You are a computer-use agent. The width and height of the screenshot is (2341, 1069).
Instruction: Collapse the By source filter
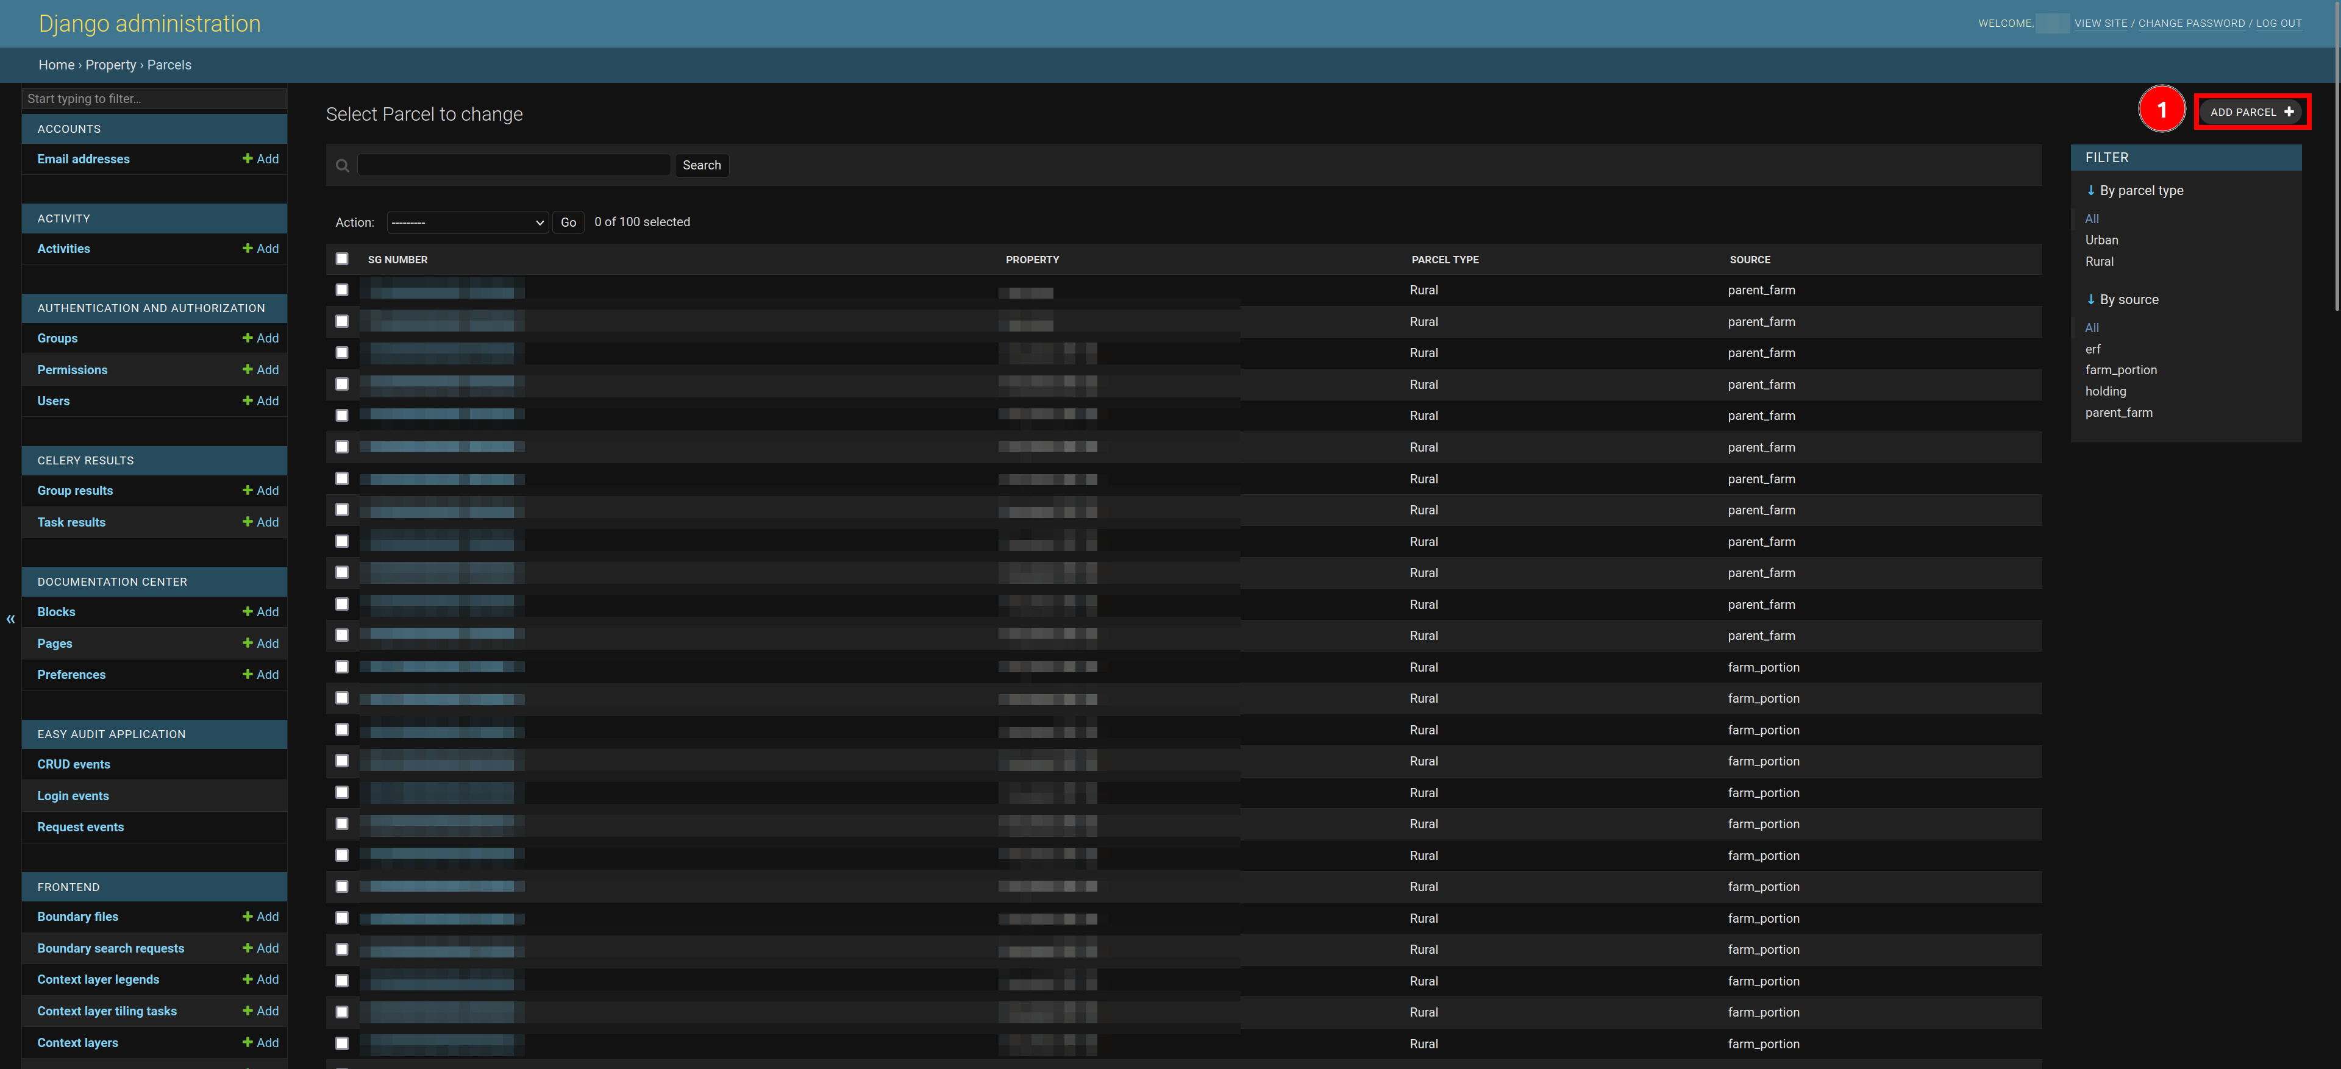pyautogui.click(x=2123, y=300)
